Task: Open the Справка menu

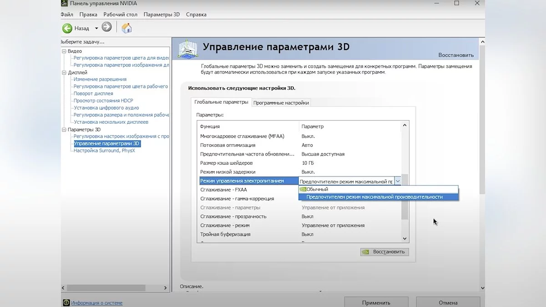Action: [196, 15]
